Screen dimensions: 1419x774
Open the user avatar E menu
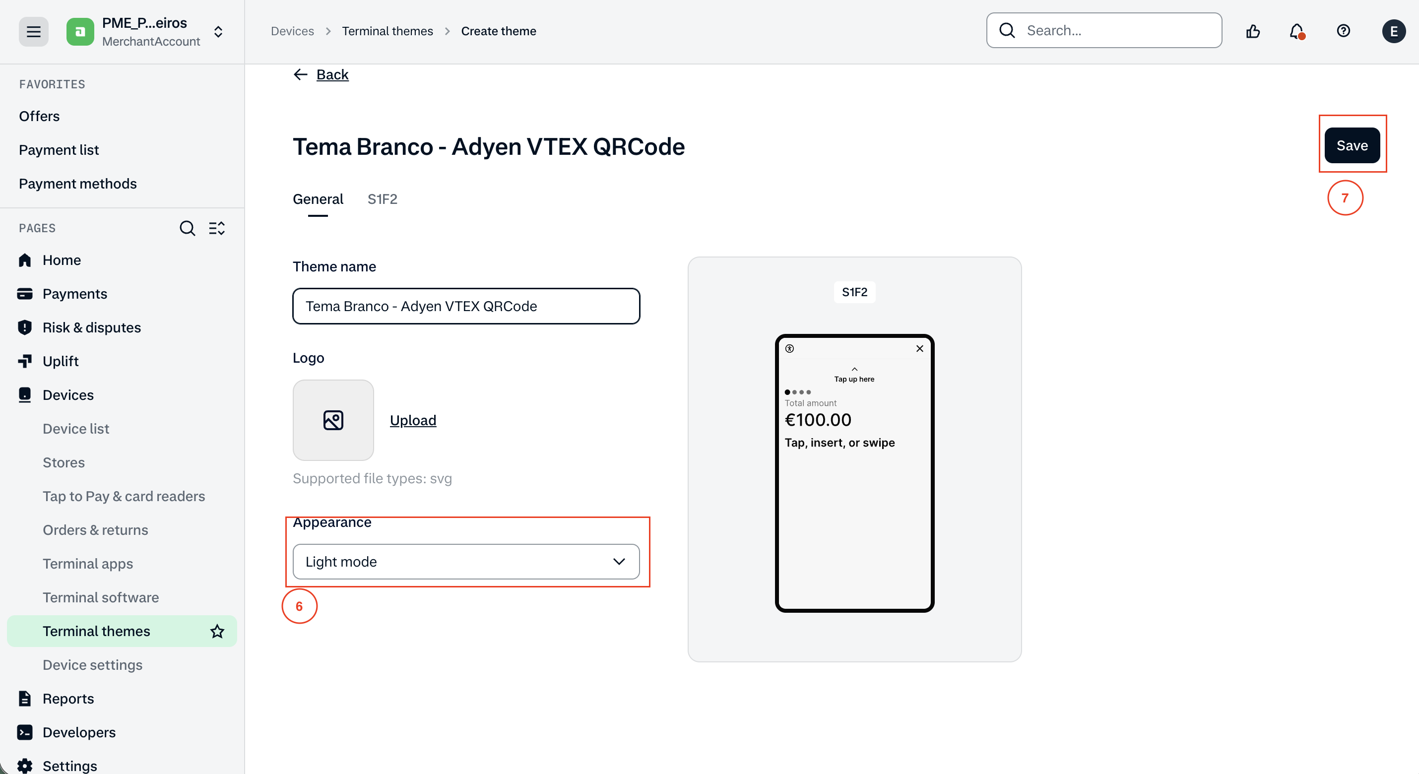point(1394,31)
